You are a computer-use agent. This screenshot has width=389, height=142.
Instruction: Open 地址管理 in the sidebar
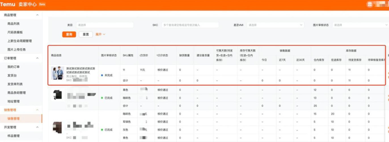click(14, 101)
